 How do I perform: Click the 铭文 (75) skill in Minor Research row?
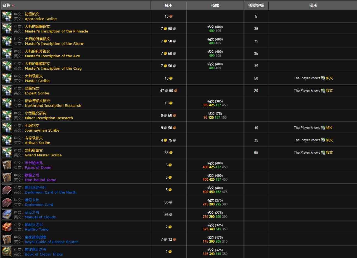point(215,113)
